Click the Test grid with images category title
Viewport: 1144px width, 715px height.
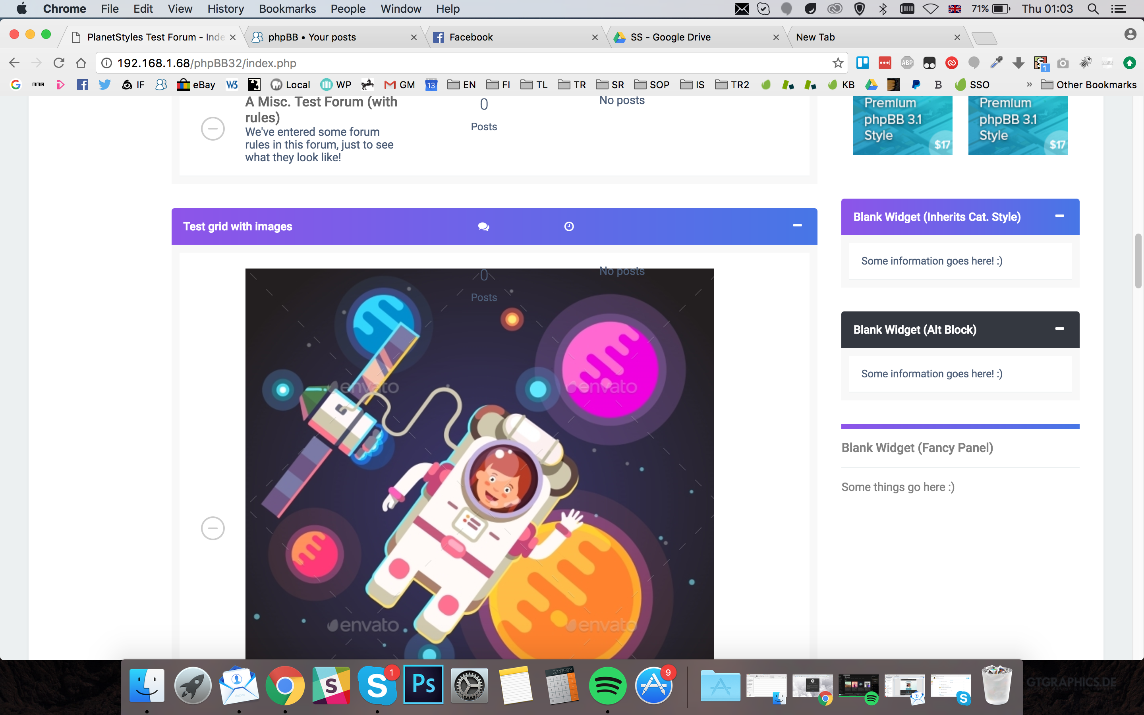[x=237, y=226]
